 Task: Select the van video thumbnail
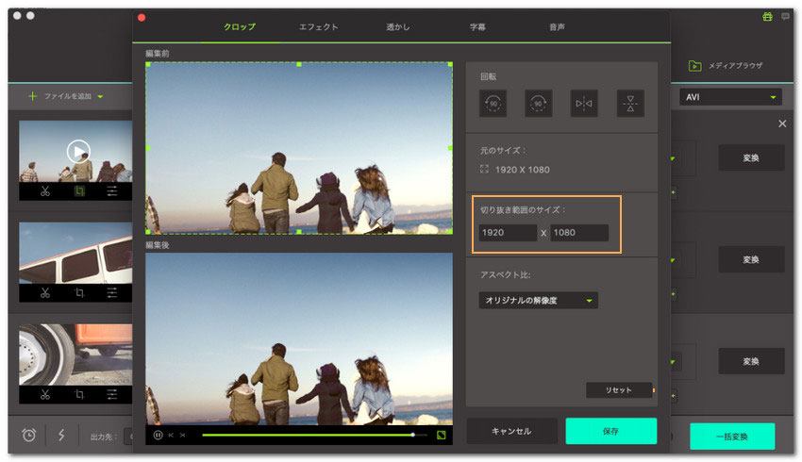75,253
